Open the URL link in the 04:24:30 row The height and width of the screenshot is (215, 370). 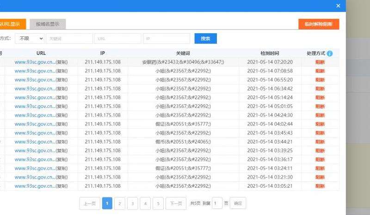point(35,115)
